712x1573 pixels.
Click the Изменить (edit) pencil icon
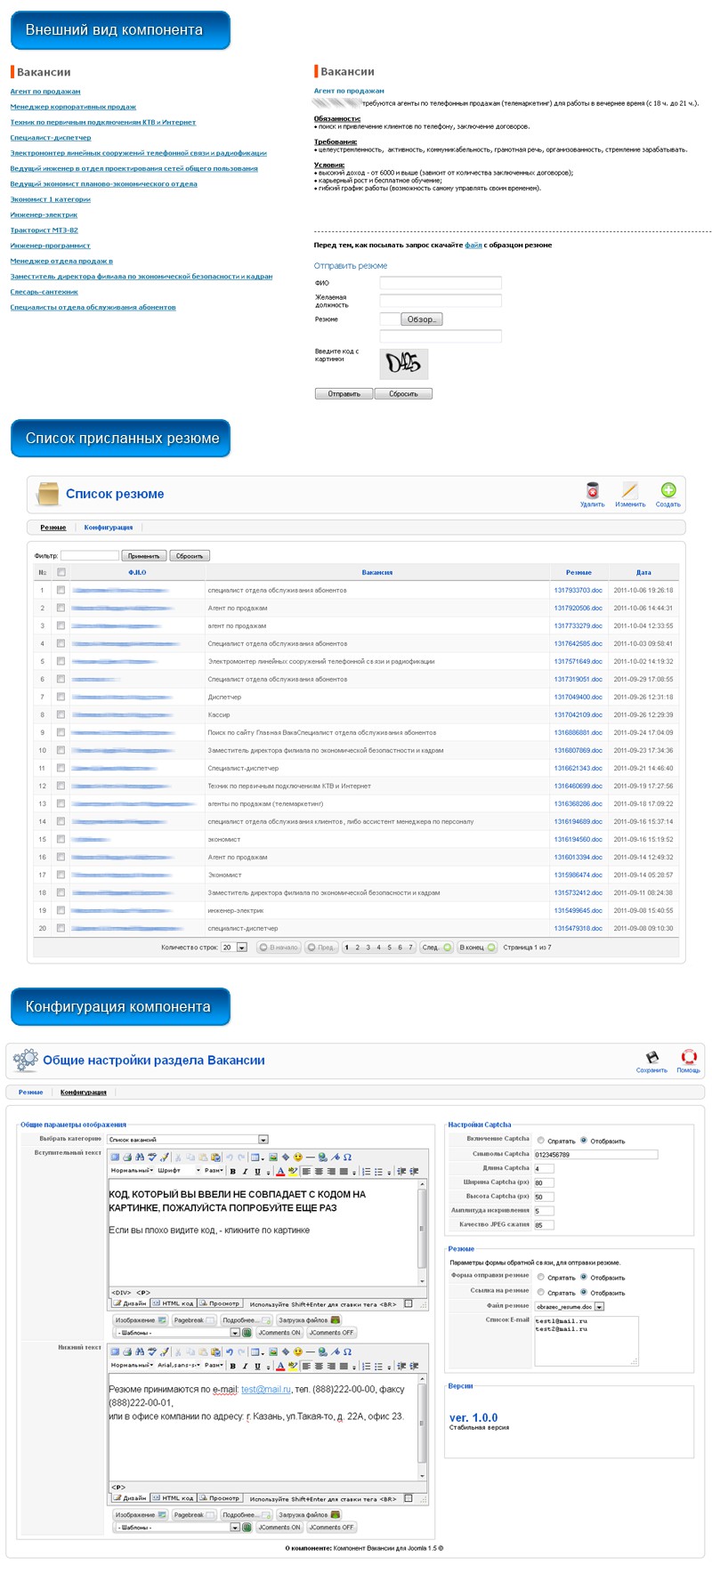pos(630,490)
